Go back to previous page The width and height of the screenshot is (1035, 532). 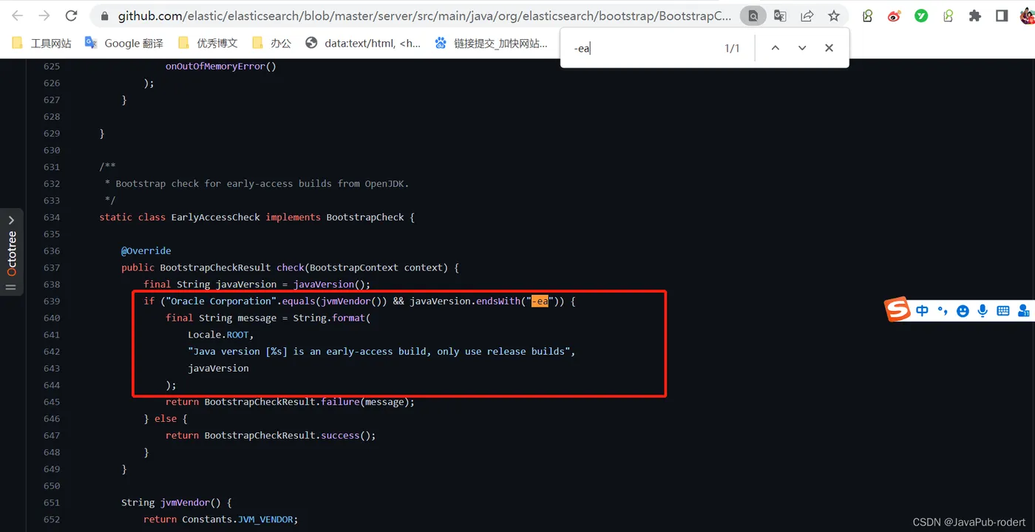[x=17, y=16]
